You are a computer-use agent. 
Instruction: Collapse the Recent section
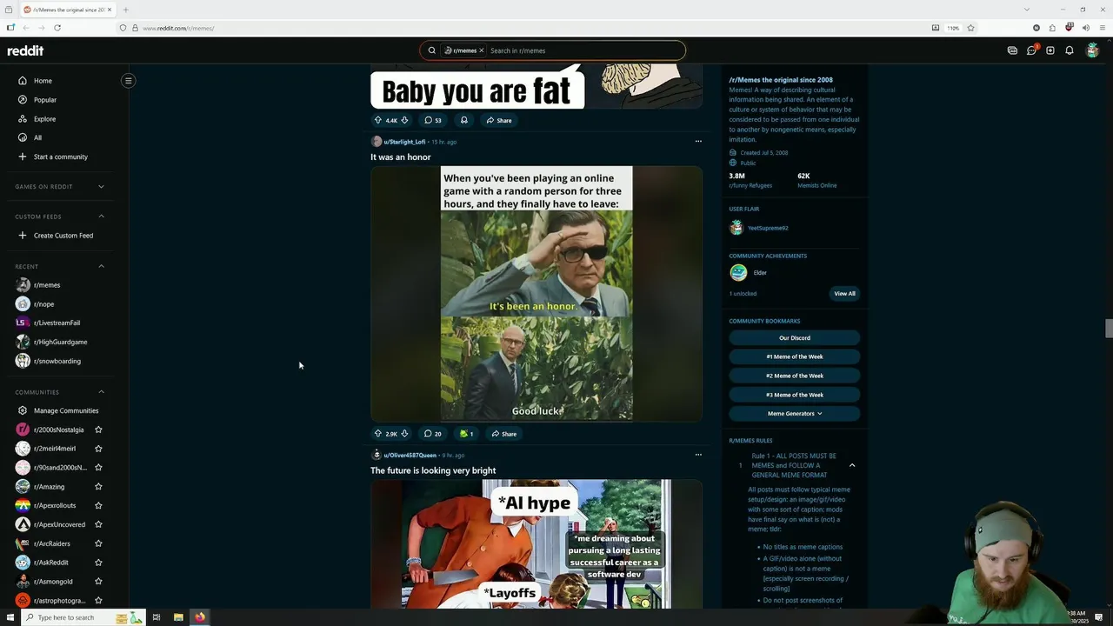click(101, 266)
